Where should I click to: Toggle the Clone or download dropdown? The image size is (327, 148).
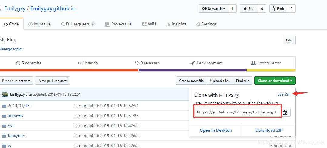[x=275, y=81]
